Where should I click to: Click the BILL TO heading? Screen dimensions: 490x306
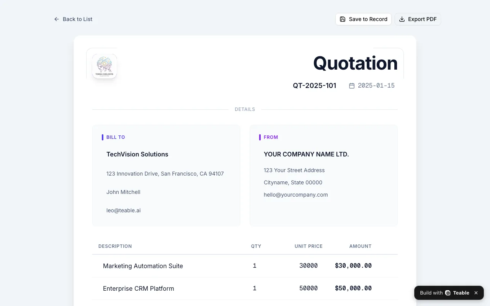coord(116,137)
